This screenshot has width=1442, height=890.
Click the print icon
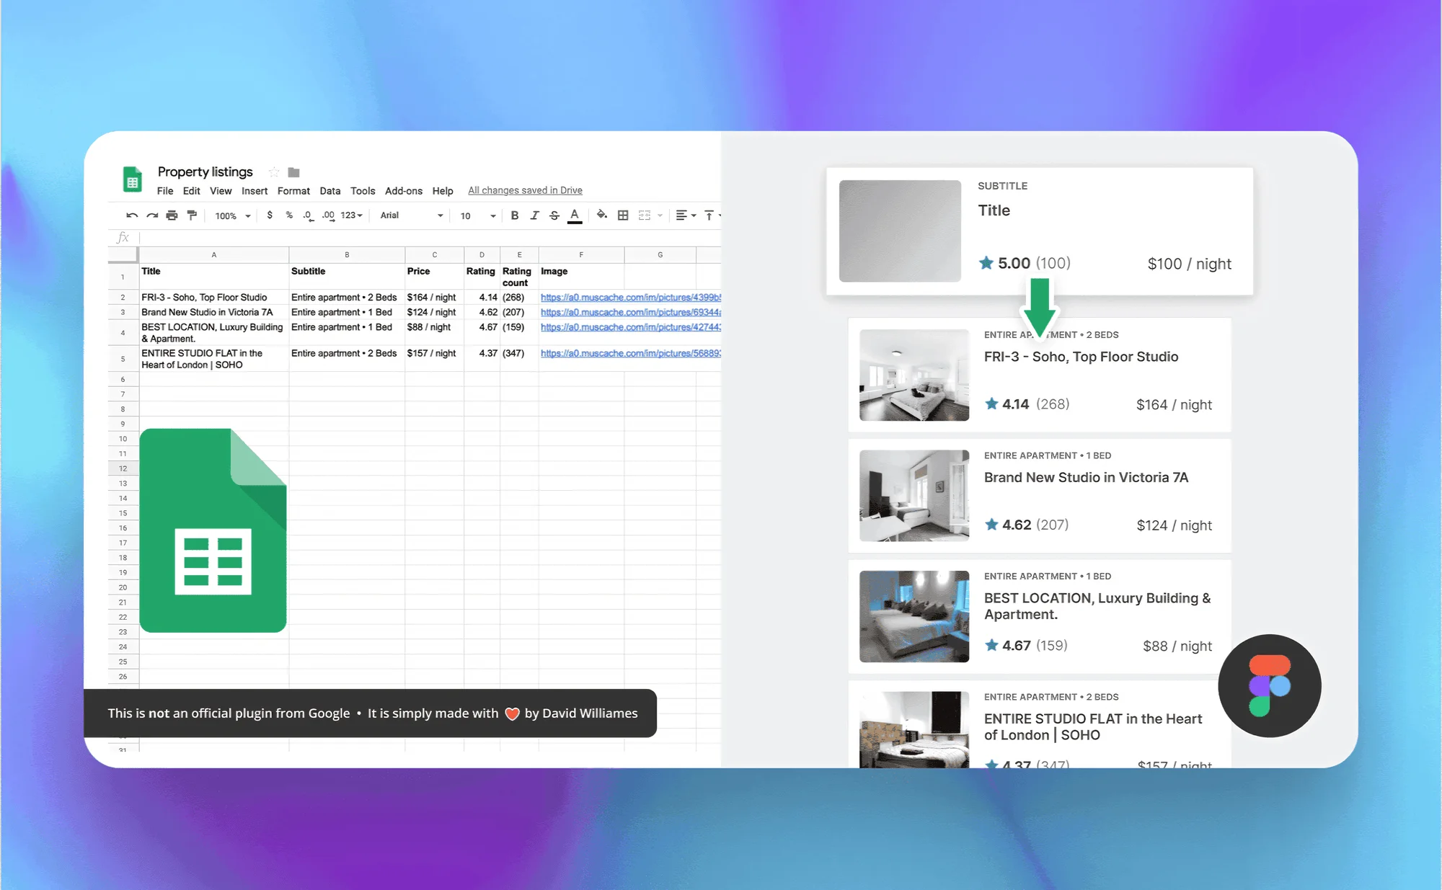point(172,215)
